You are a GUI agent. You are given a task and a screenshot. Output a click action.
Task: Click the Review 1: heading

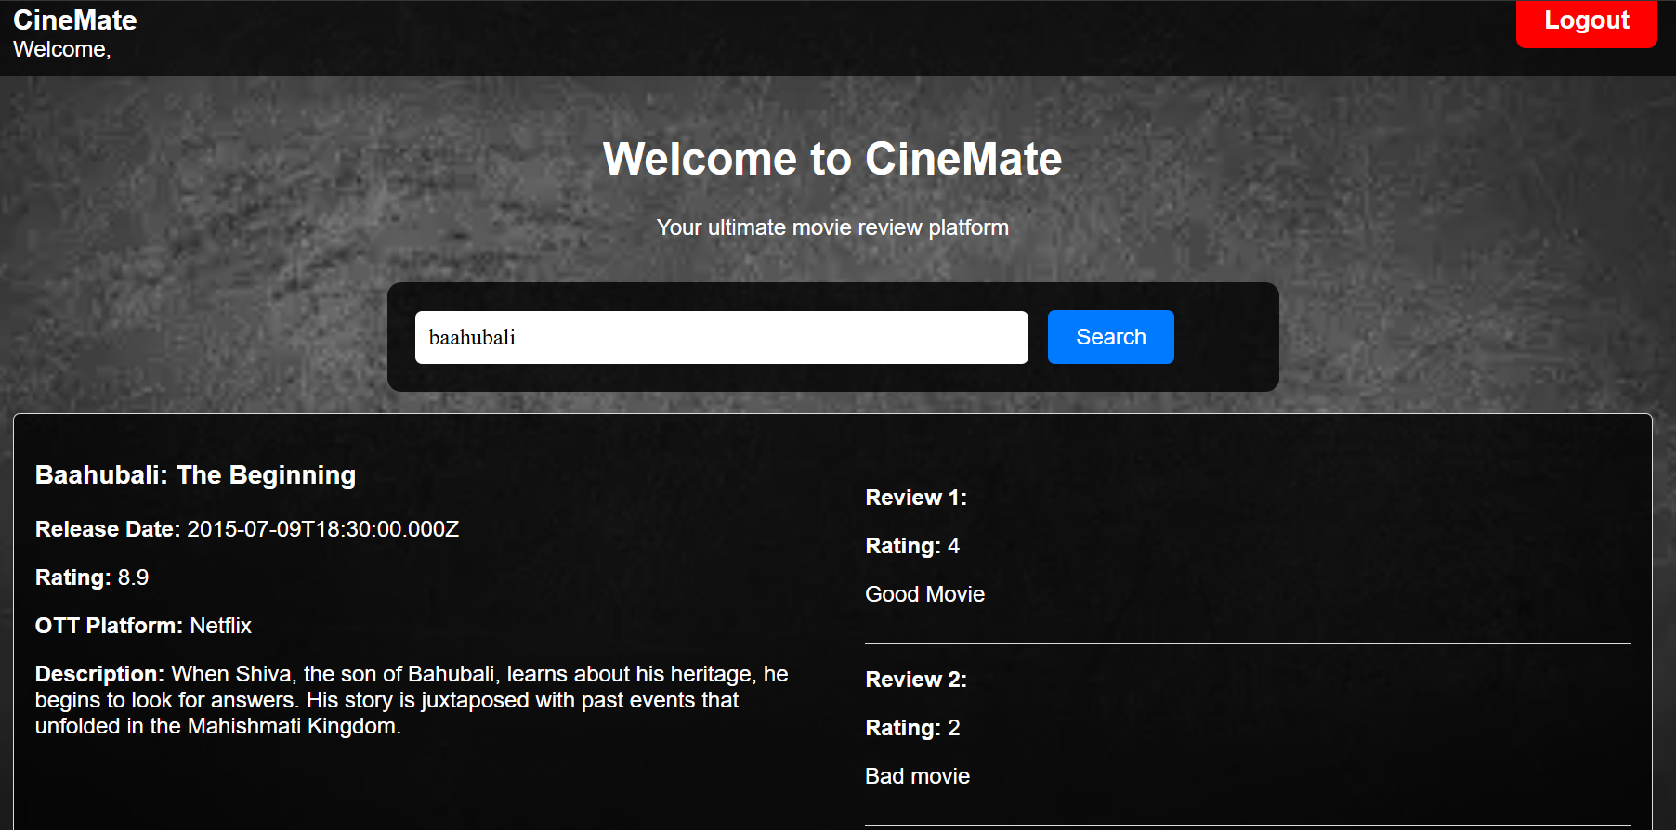[915, 498]
